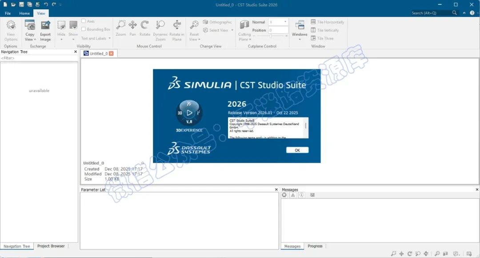Image resolution: width=480 pixels, height=258 pixels.
Task: Select the View ribbon tab
Action: tap(41, 13)
